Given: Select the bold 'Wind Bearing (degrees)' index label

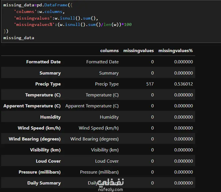Looking at the screenshot, I should [x=35, y=139].
